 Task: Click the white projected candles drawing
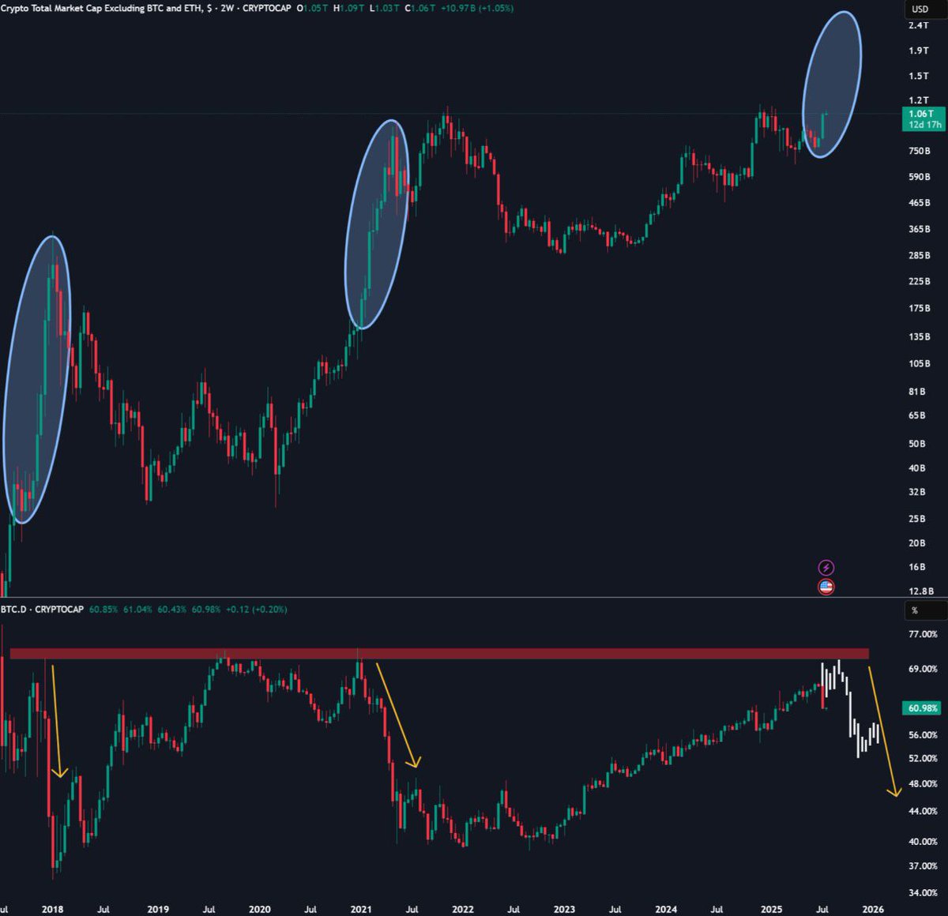point(850,708)
